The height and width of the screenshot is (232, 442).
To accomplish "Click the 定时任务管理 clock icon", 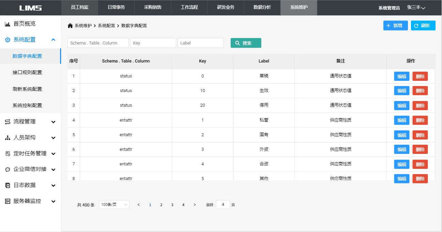I will tap(7, 154).
